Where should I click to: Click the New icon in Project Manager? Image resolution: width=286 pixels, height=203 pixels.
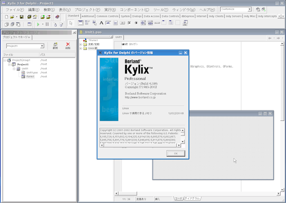click(x=55, y=45)
